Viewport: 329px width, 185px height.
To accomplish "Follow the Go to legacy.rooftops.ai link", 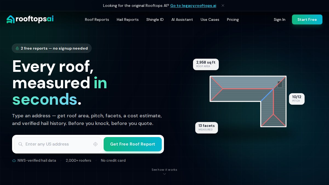I will pos(193,5).
